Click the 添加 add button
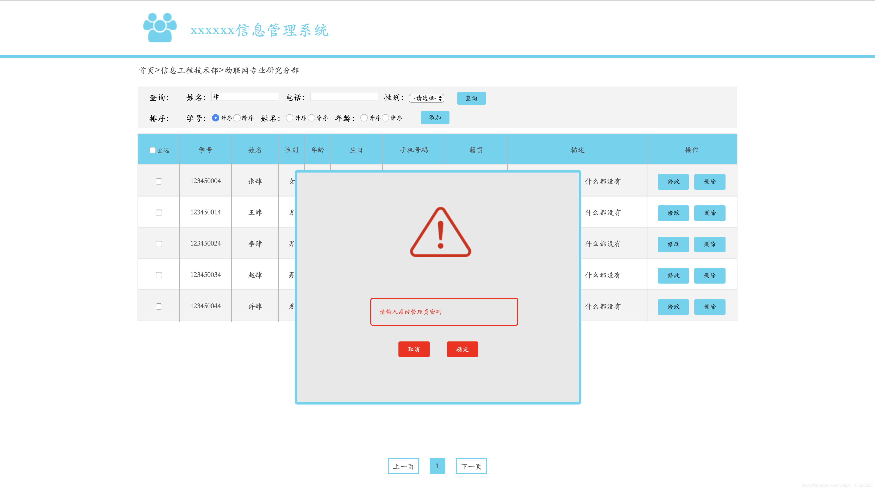The height and width of the screenshot is (490, 875). click(435, 117)
